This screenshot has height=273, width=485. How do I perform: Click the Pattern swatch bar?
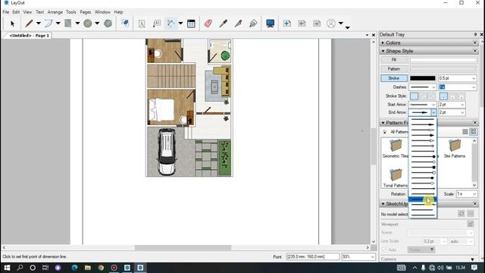(x=443, y=69)
